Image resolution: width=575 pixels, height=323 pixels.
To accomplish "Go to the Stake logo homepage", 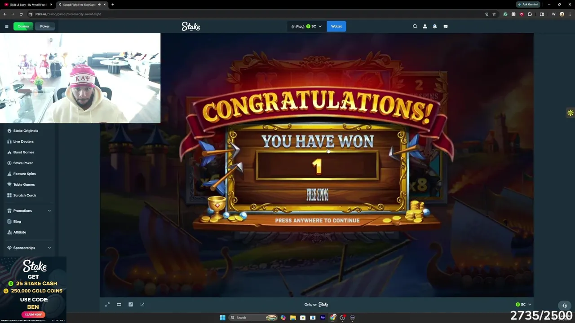I will (191, 26).
